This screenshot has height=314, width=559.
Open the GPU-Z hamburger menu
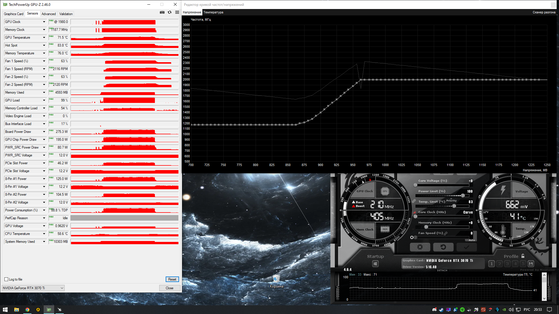(177, 12)
